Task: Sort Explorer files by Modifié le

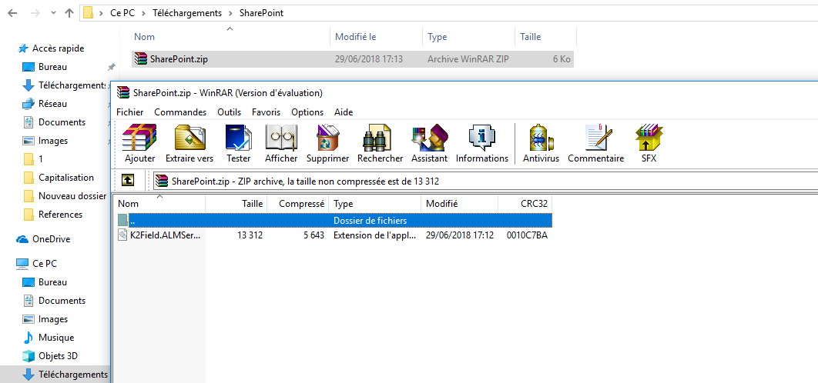Action: coord(376,37)
